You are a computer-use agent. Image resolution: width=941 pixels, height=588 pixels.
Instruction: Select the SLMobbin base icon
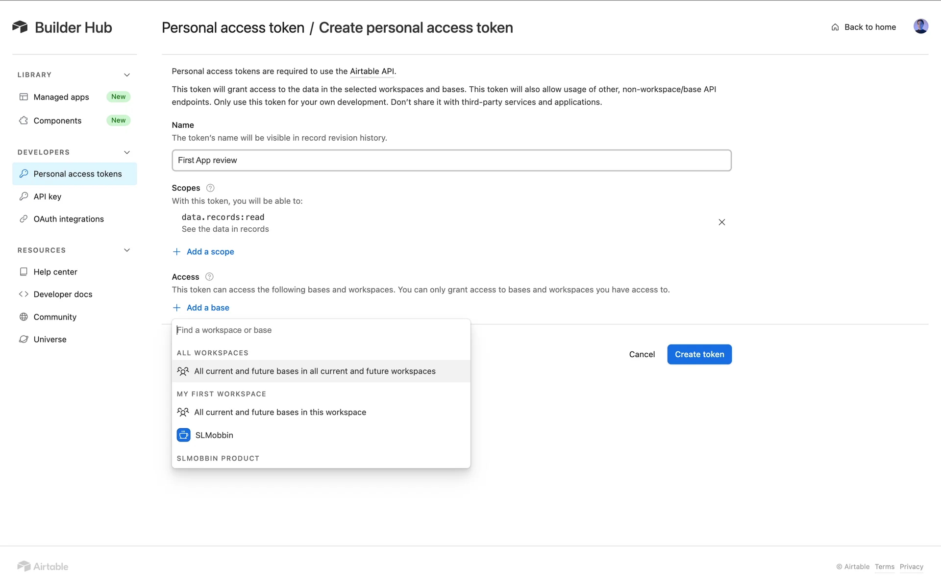pos(183,435)
